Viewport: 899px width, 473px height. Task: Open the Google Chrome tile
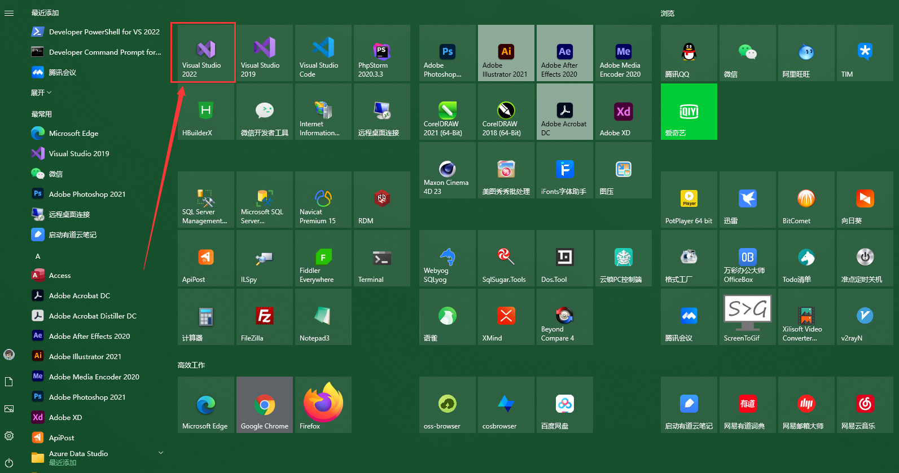click(264, 405)
